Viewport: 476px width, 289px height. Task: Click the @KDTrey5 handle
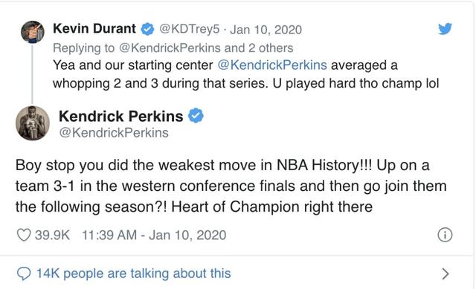click(189, 29)
